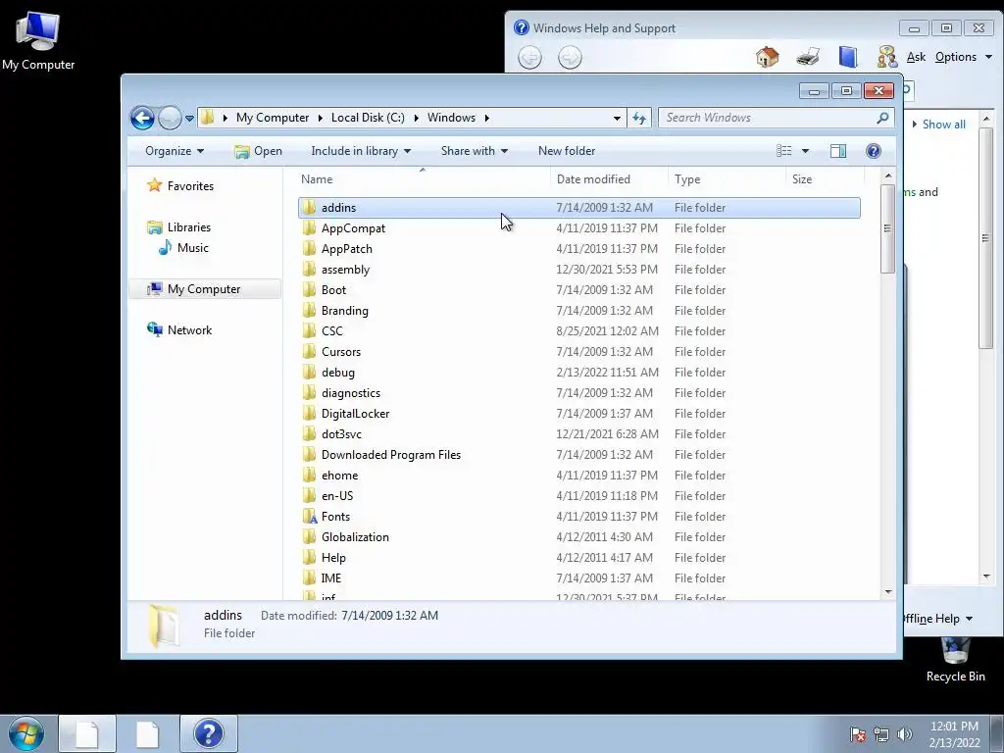Viewport: 1004px width, 753px height.
Task: Click Ask in Help and Support
Action: 916,57
